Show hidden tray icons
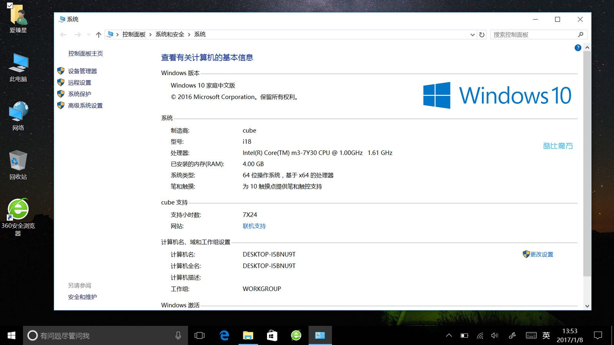This screenshot has width=614, height=345. [x=449, y=336]
